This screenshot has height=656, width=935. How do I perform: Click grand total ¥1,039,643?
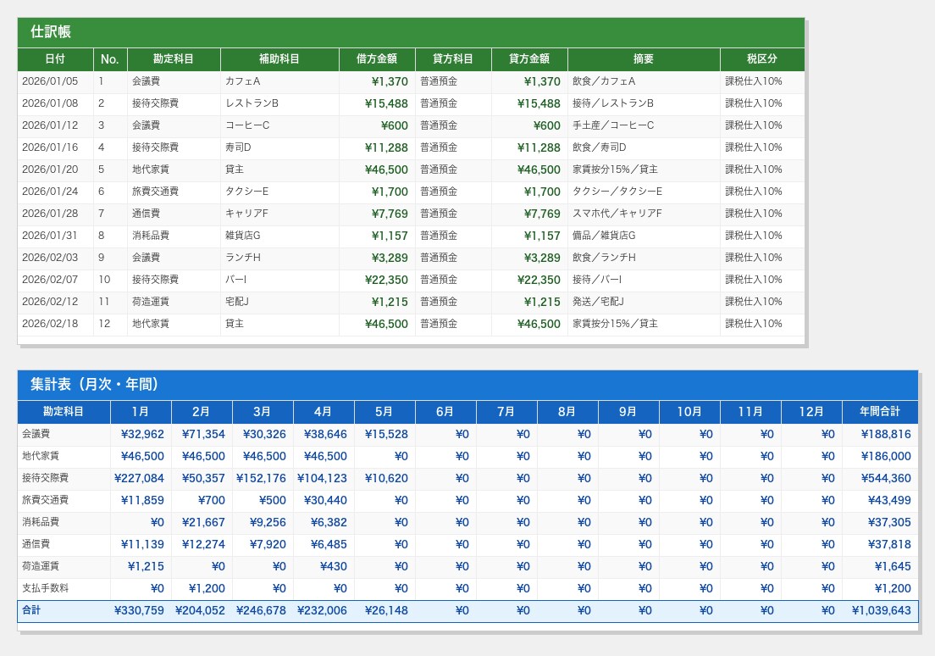click(882, 611)
